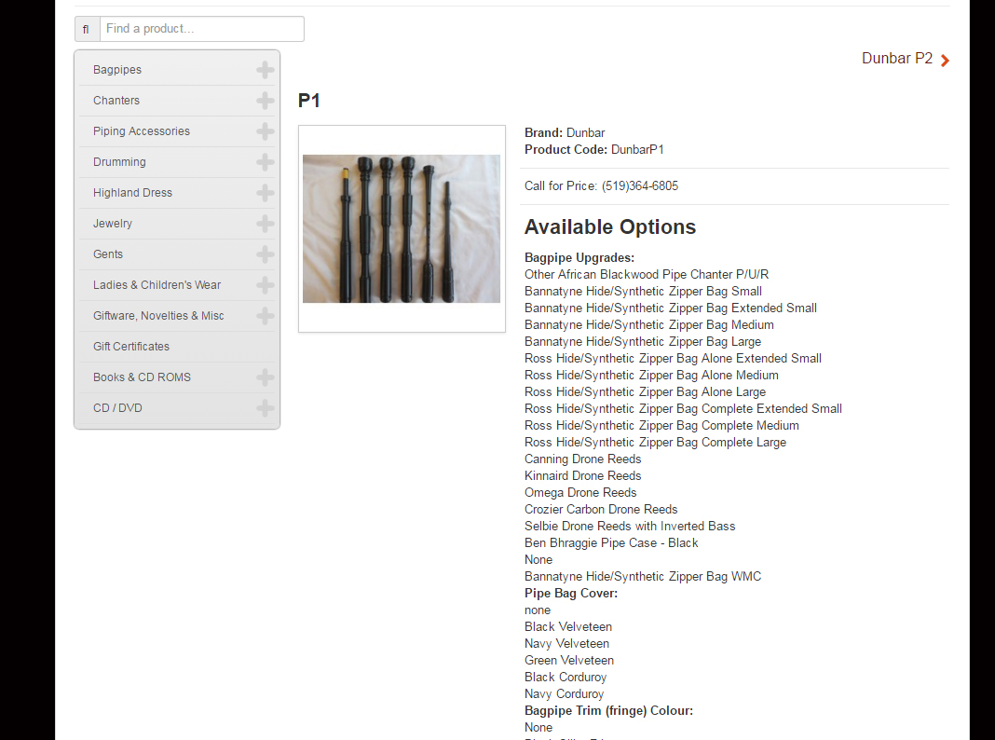Expand the Jewelry category plus icon
Viewport: 995px width, 740px height.
pos(266,224)
